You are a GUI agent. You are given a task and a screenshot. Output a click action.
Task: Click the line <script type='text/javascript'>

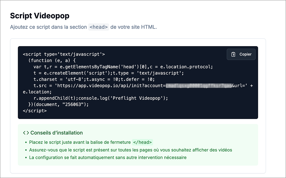pos(64,54)
